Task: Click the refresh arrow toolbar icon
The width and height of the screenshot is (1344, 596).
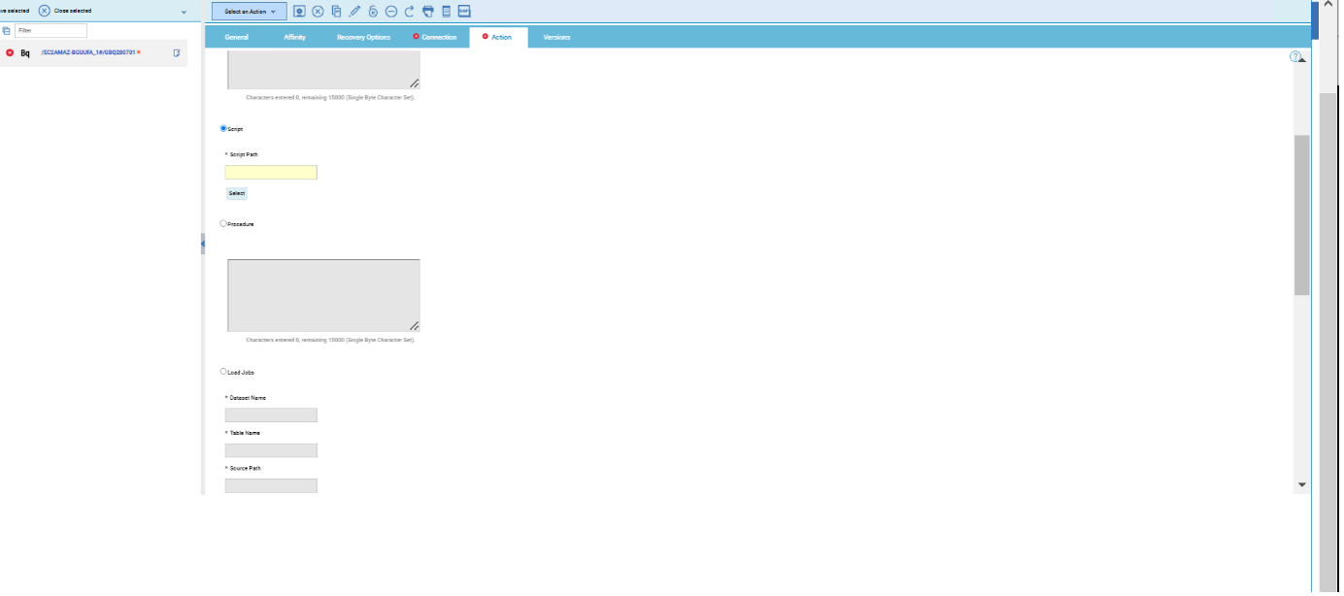Action: click(x=409, y=12)
